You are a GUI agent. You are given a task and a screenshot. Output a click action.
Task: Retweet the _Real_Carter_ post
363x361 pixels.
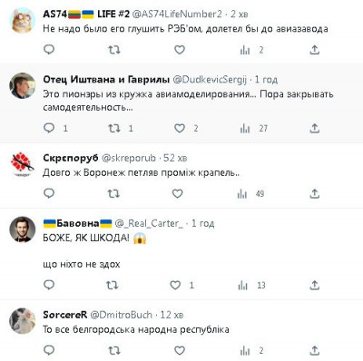click(112, 285)
